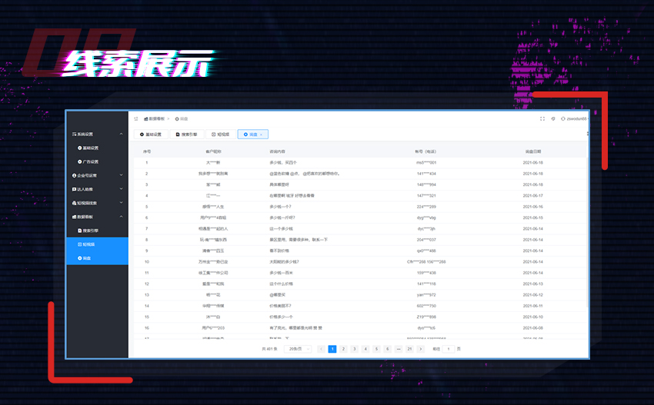Click the 序号 column header
The image size is (654, 405).
[147, 151]
